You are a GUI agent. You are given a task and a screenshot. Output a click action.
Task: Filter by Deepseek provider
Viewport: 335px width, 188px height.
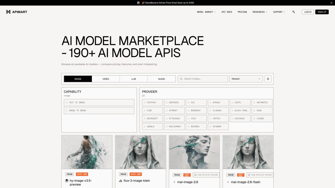174,103
